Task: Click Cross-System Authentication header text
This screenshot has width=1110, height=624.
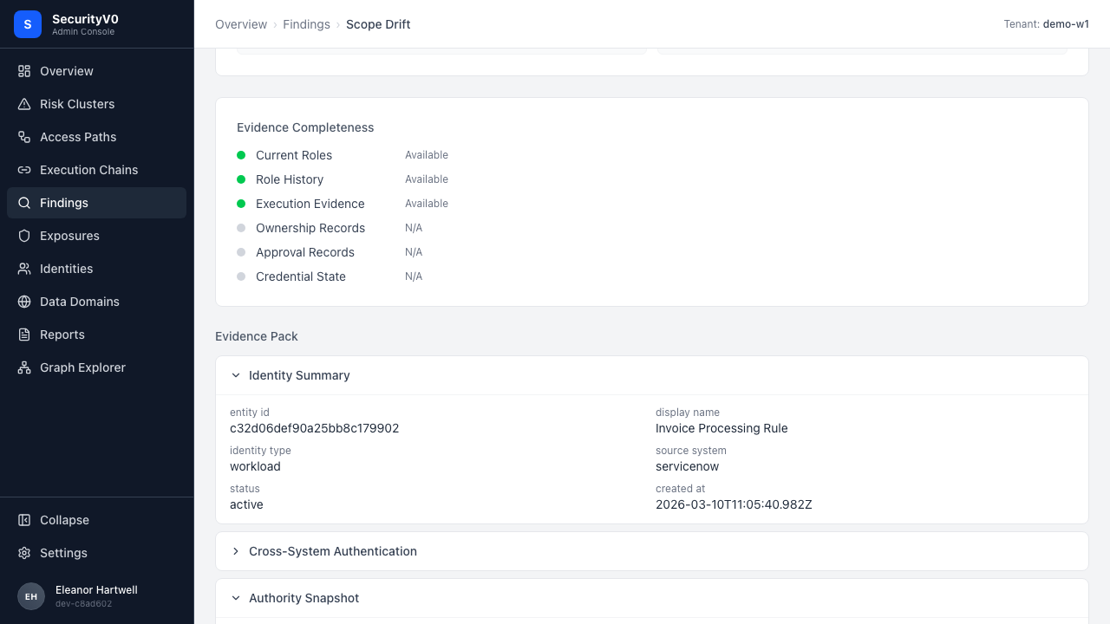Action: pos(333,551)
